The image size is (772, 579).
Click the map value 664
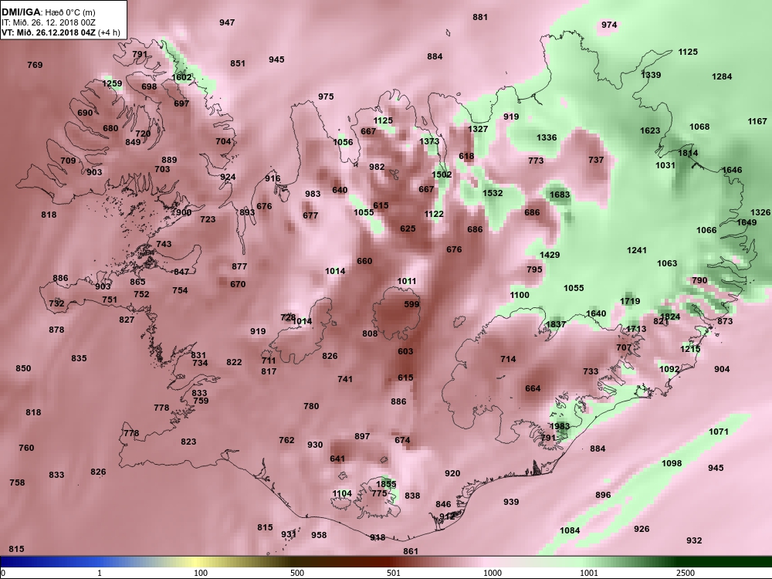tap(533, 388)
